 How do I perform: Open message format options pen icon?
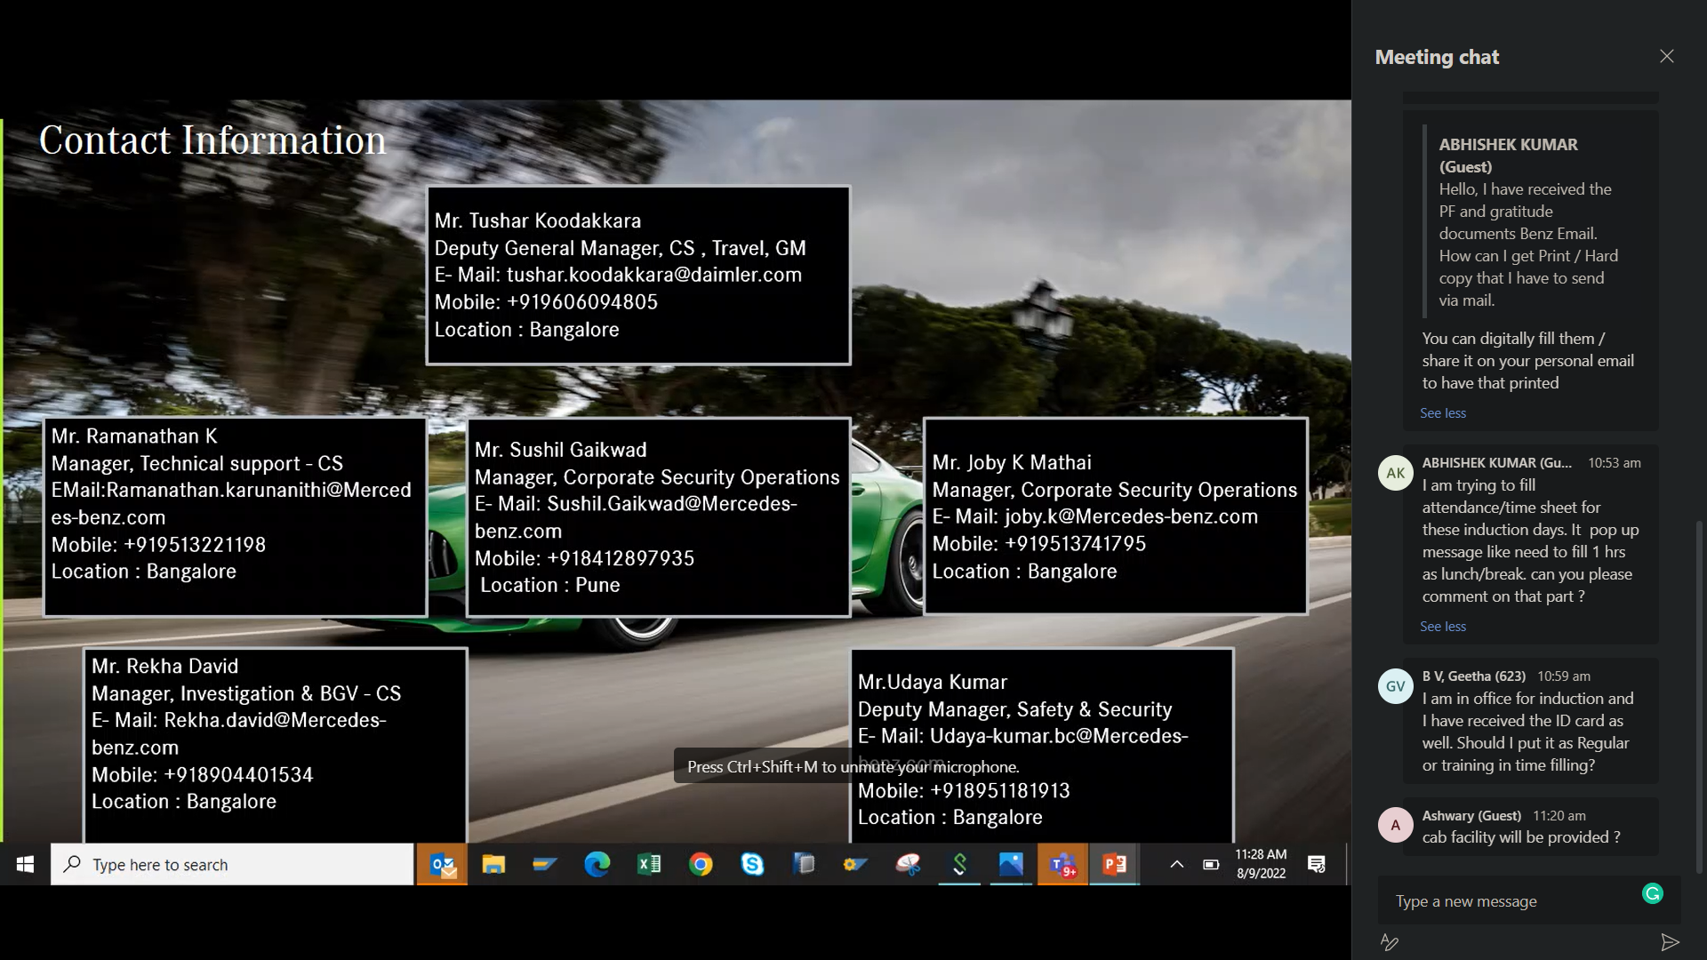(1390, 942)
